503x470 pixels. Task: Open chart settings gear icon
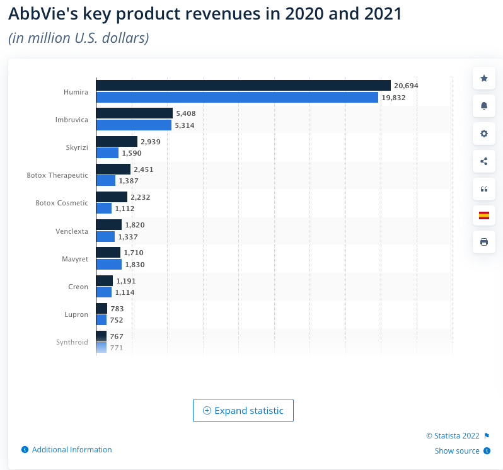click(483, 134)
